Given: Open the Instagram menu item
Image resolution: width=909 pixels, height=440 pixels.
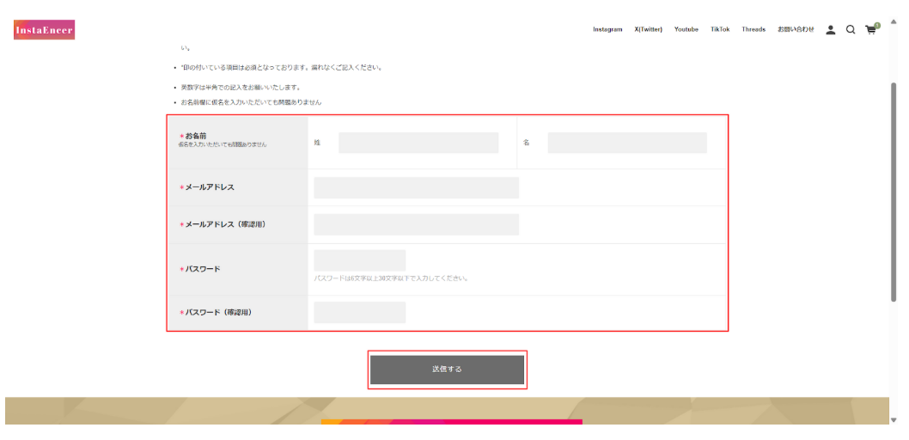Looking at the screenshot, I should (x=607, y=30).
